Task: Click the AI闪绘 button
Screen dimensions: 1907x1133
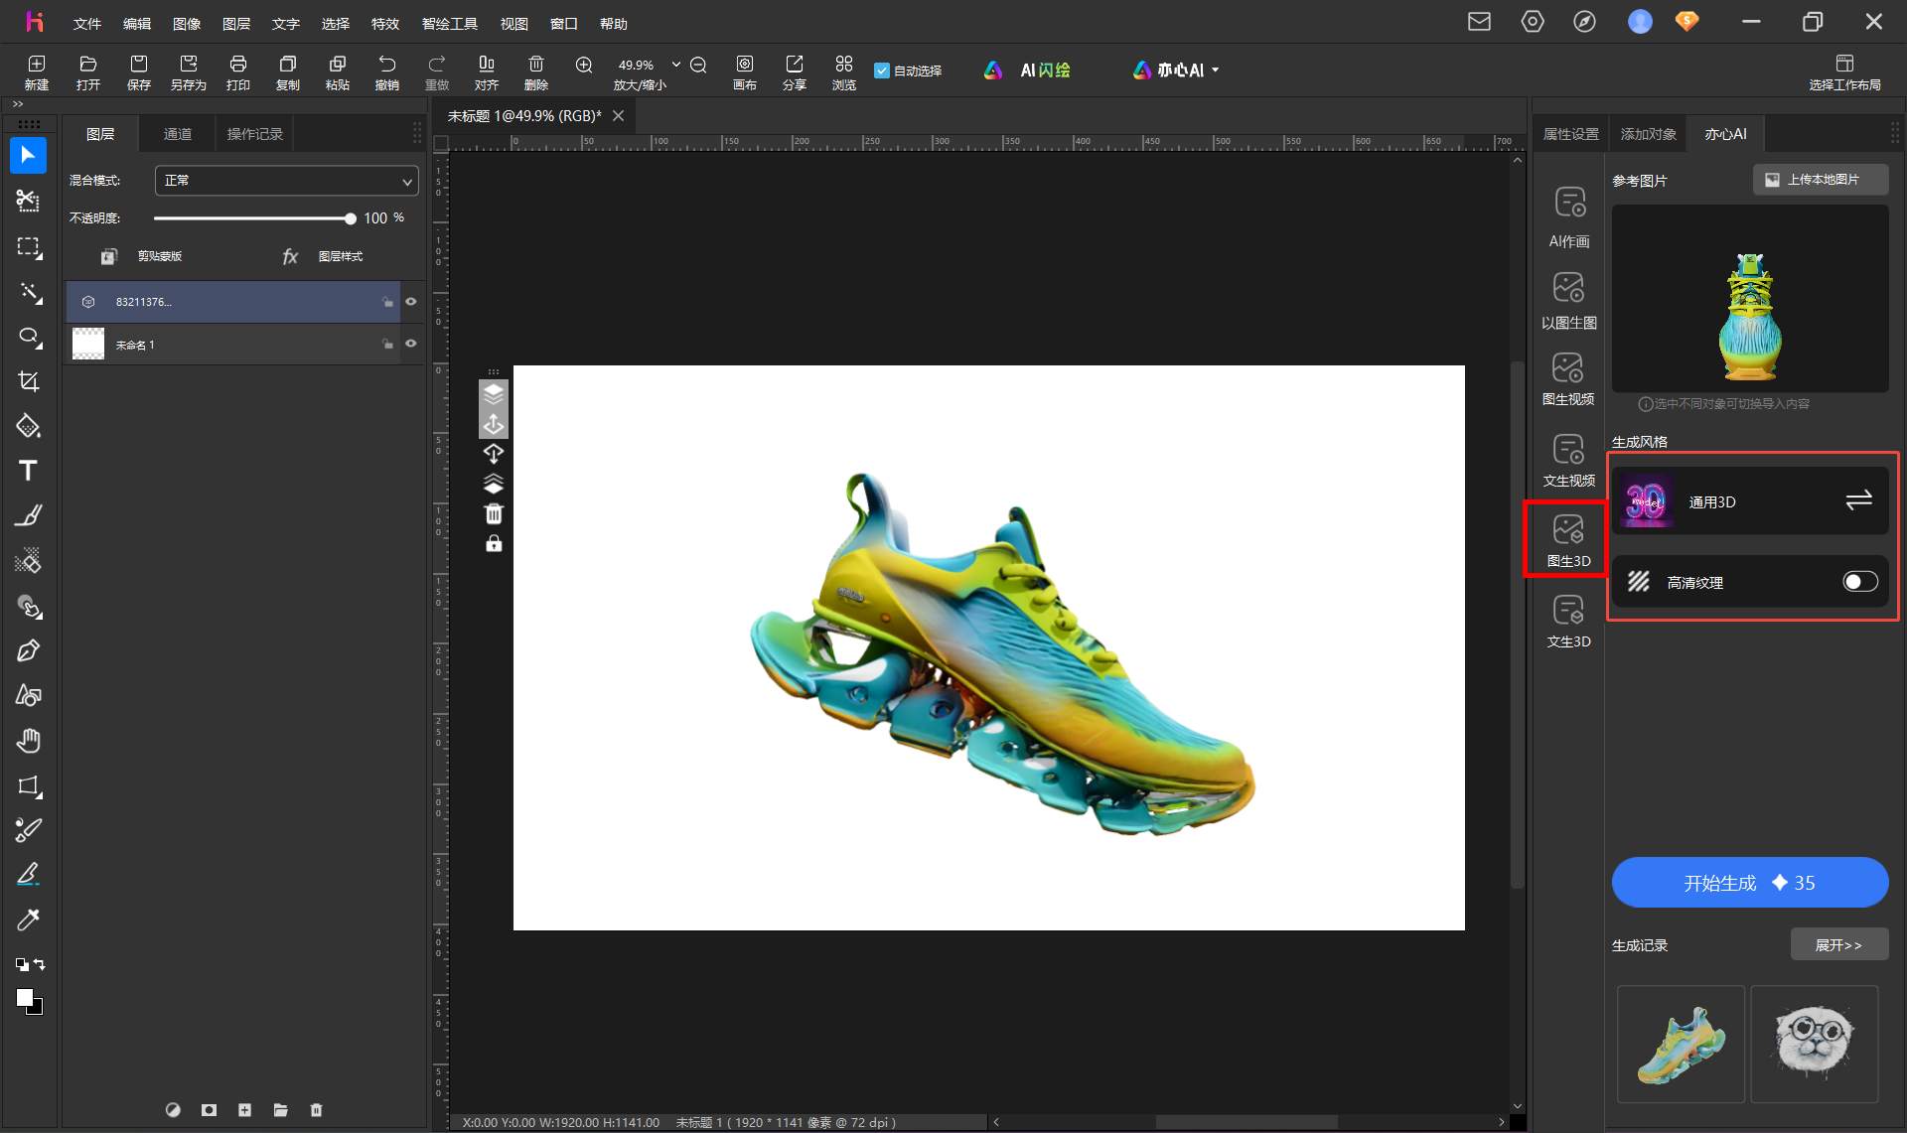Action: pyautogui.click(x=1027, y=71)
